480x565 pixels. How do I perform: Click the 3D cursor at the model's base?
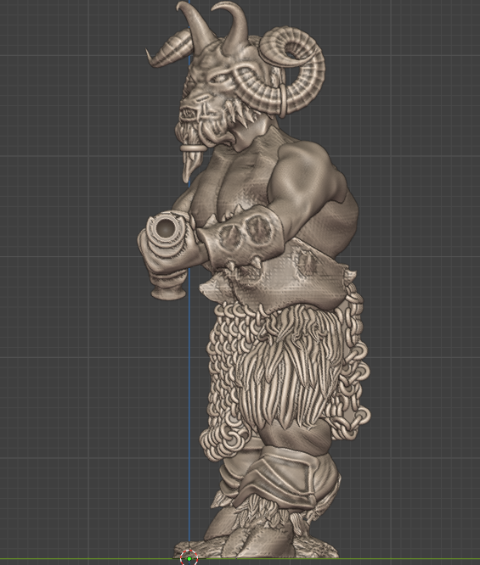[189, 558]
